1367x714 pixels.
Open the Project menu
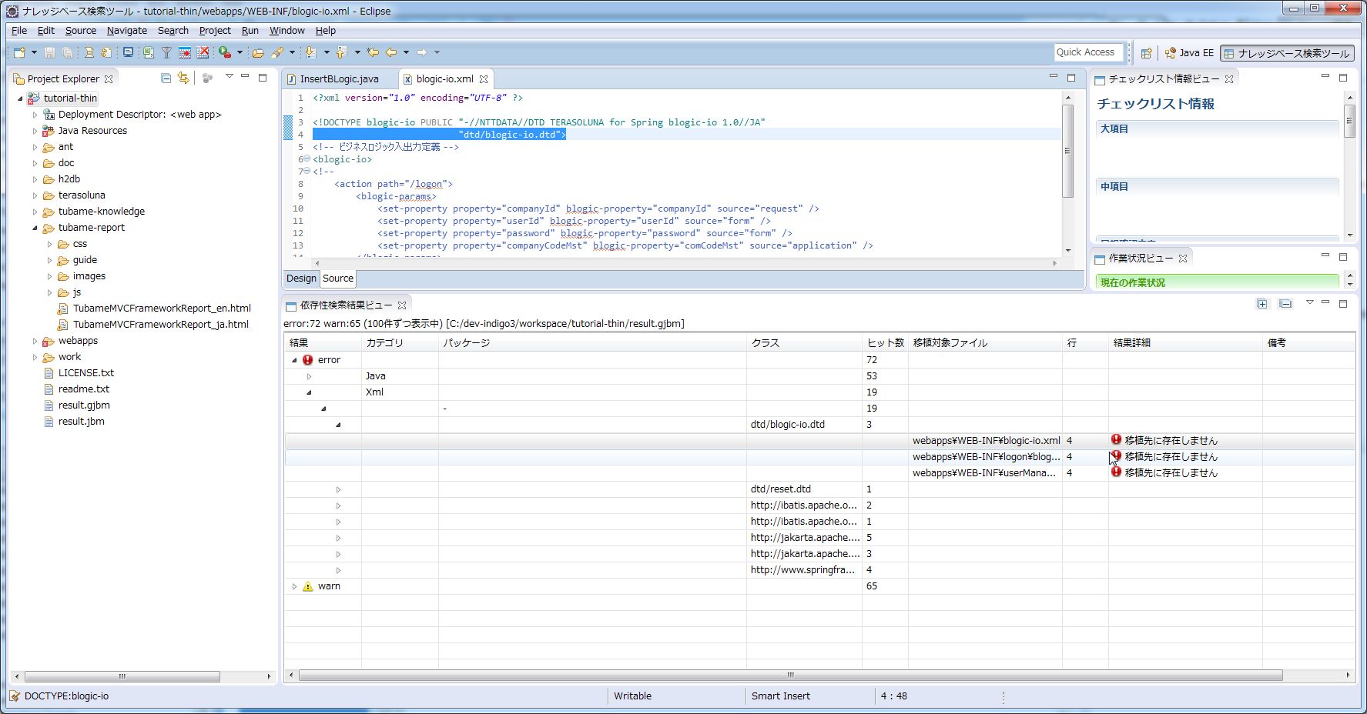point(215,30)
